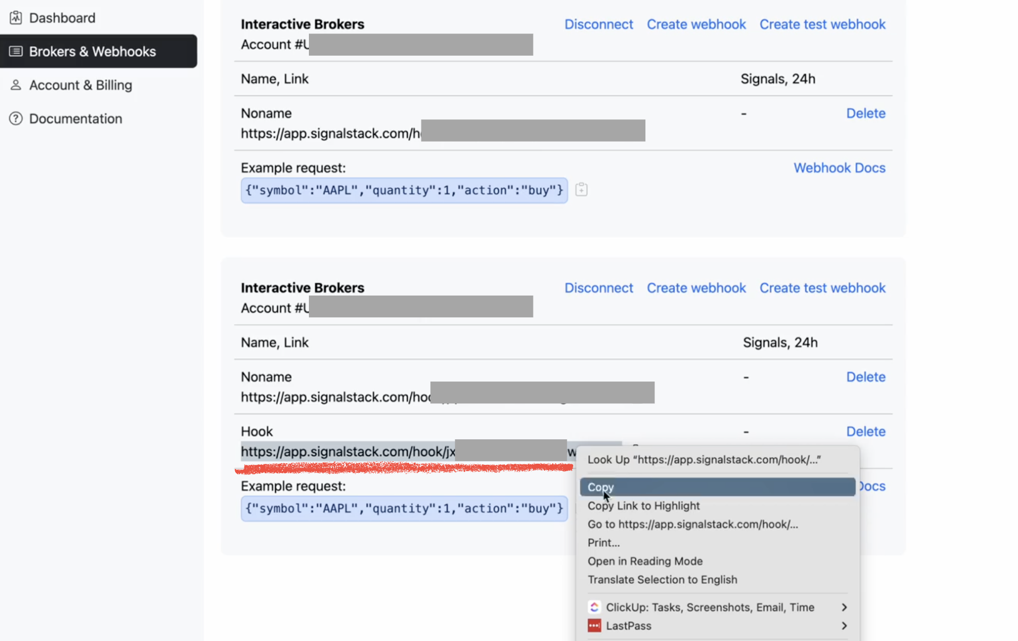Disconnect the first Interactive Brokers account
The image size is (1018, 641).
pos(598,24)
